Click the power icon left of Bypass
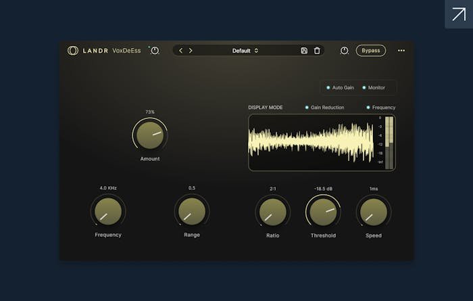The height and width of the screenshot is (301, 473). tap(344, 51)
